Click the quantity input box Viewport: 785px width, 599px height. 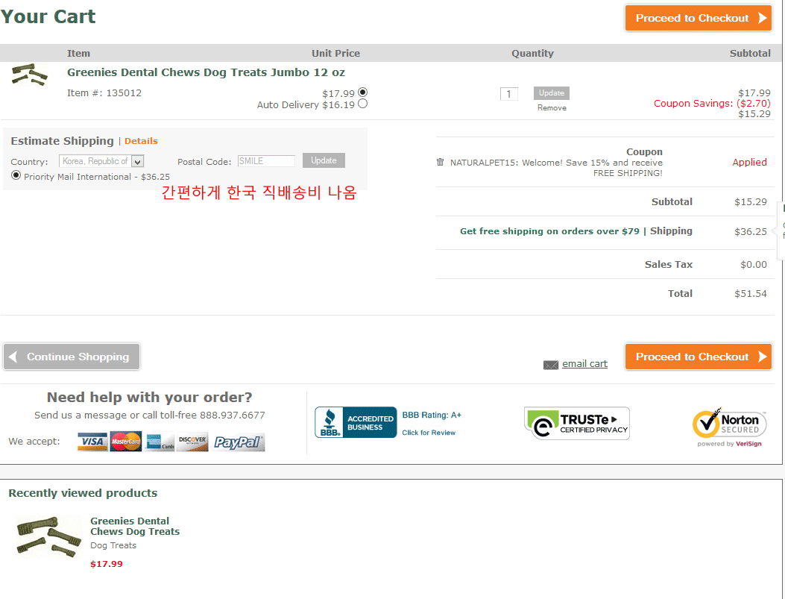click(508, 94)
